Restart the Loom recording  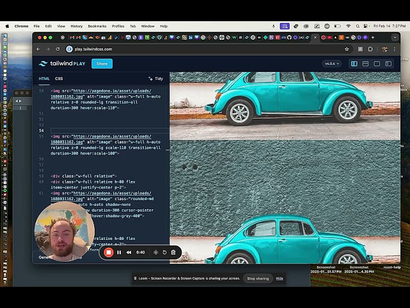tap(165, 252)
